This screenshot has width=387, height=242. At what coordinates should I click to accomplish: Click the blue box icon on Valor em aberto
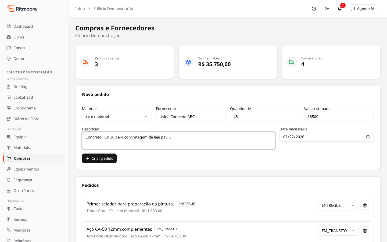[188, 62]
